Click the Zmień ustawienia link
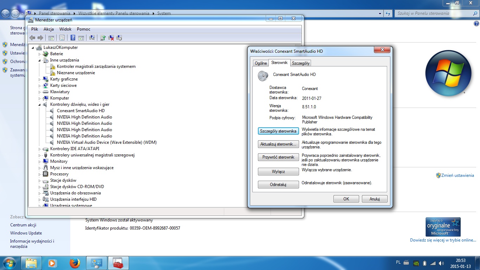This screenshot has height=270, width=480. click(x=458, y=175)
